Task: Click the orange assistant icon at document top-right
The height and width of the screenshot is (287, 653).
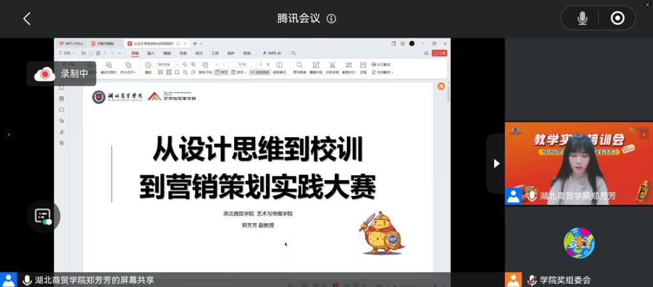Action: click(441, 86)
